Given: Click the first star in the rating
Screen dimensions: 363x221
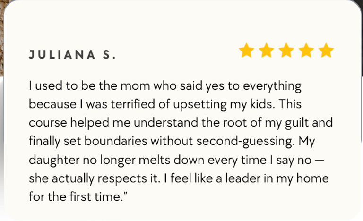Looking at the screenshot, I should point(247,51).
